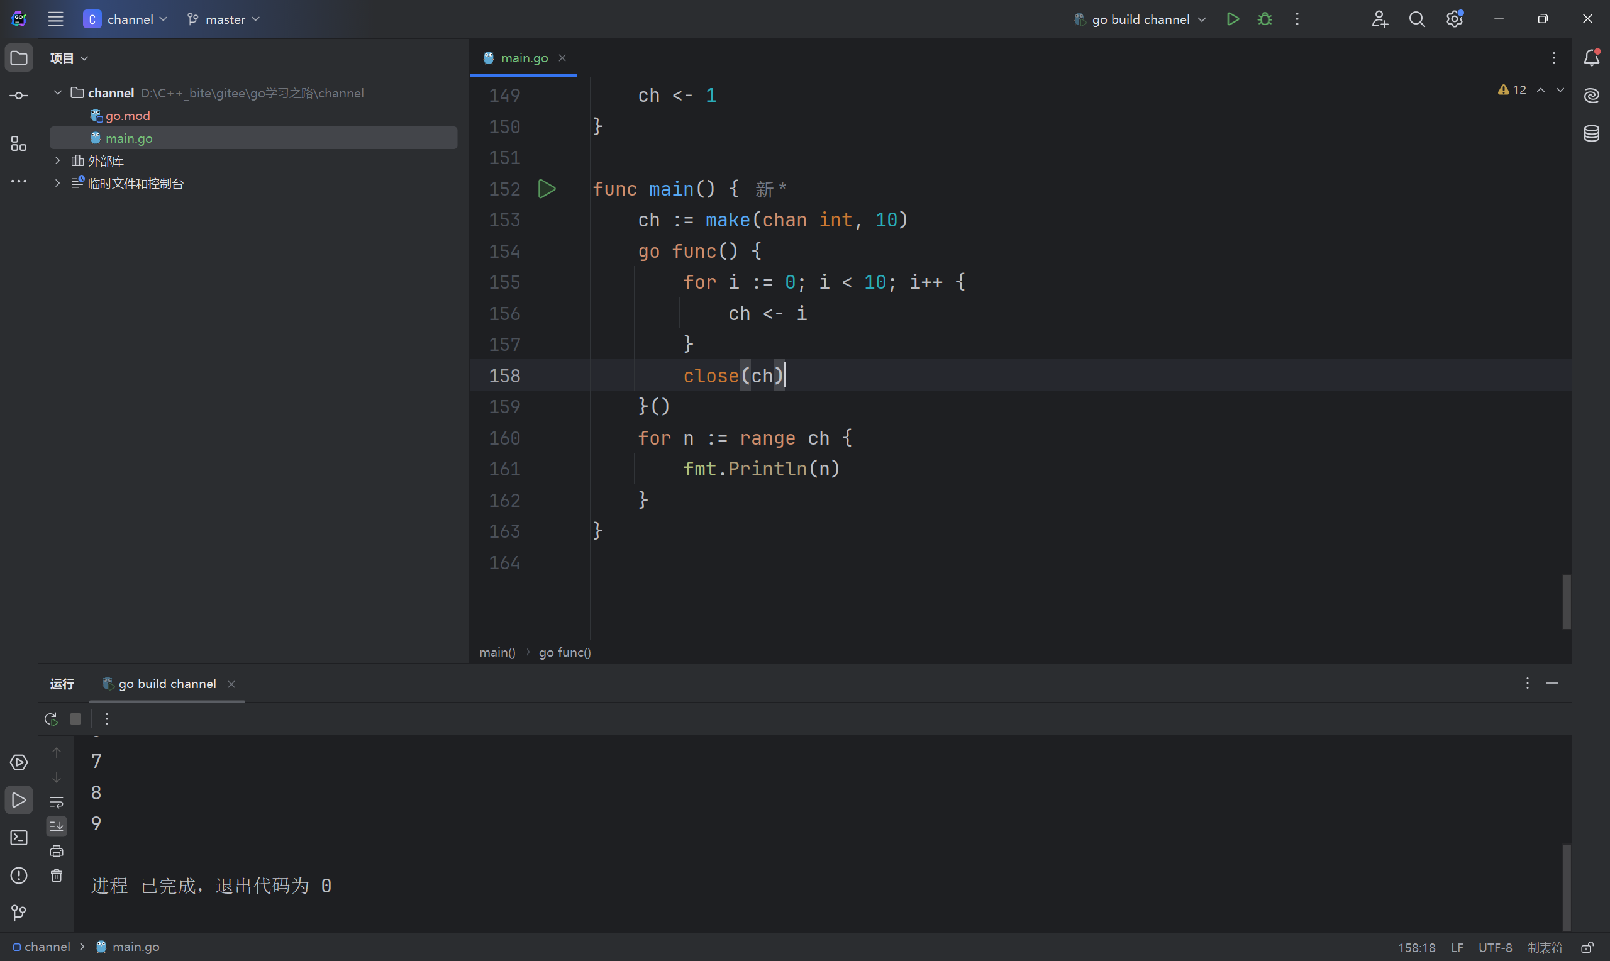Expand the 临时文件和控制台 node

[x=58, y=183]
